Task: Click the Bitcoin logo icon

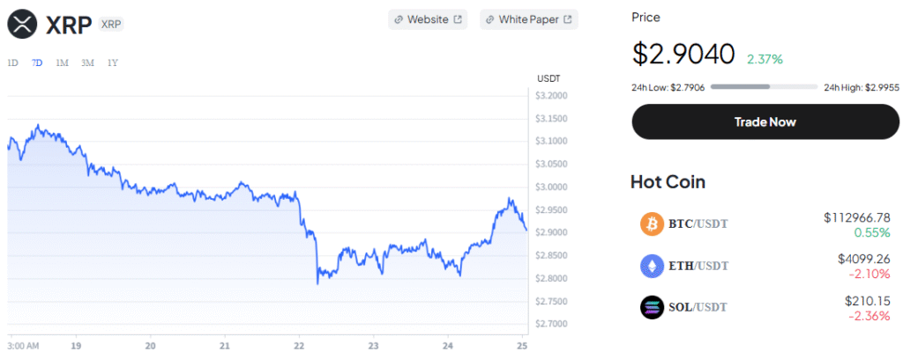Action: click(651, 223)
